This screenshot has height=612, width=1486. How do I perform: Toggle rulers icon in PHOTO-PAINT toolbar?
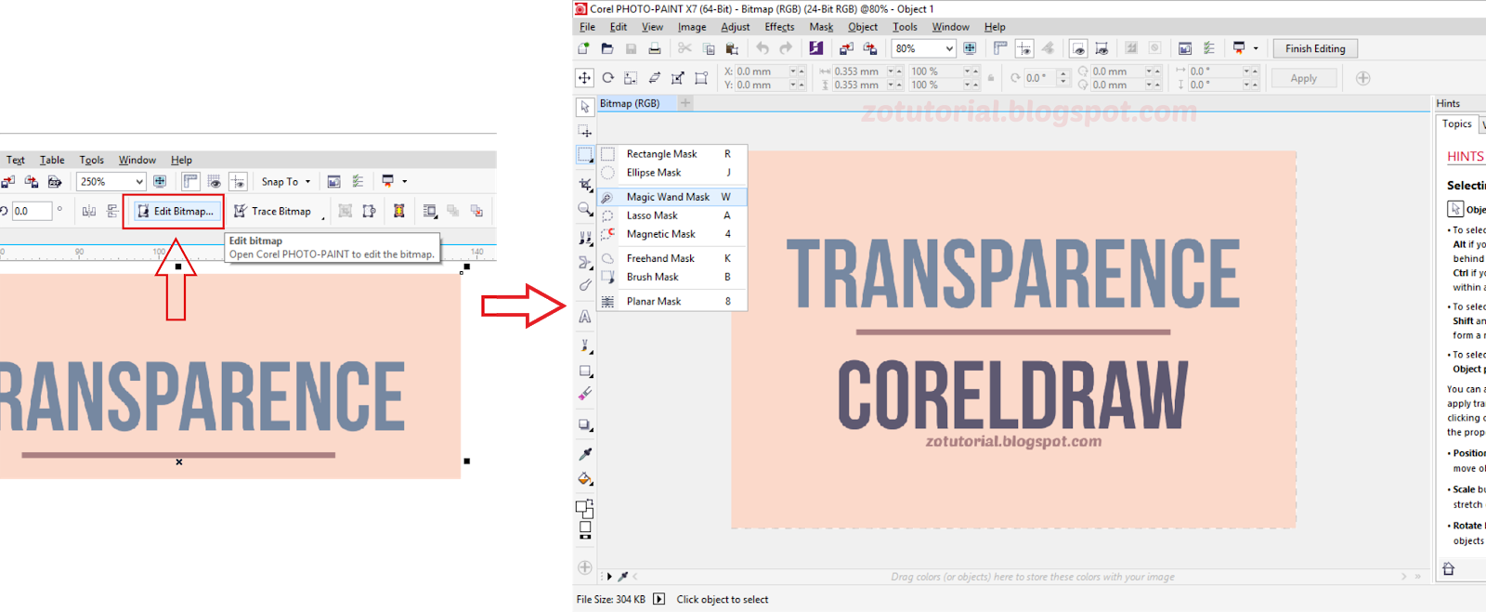[x=1000, y=48]
